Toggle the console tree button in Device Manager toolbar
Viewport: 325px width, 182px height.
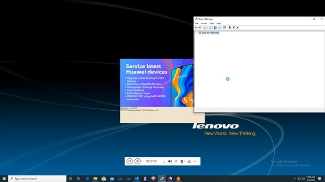click(205, 27)
